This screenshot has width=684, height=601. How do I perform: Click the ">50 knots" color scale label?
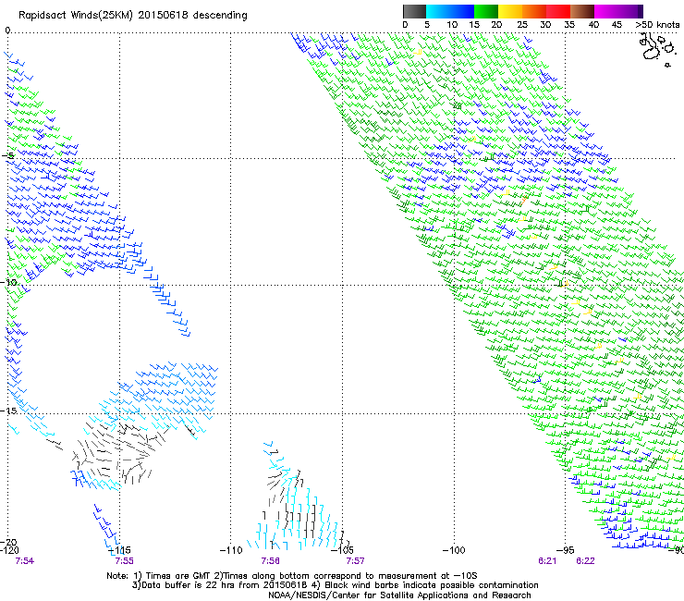657,25
